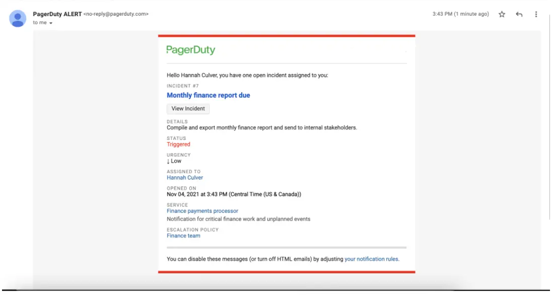Viewport: 552px width, 295px height.
Task: Click 'Notification for critical finance work' description
Action: pyautogui.click(x=238, y=219)
